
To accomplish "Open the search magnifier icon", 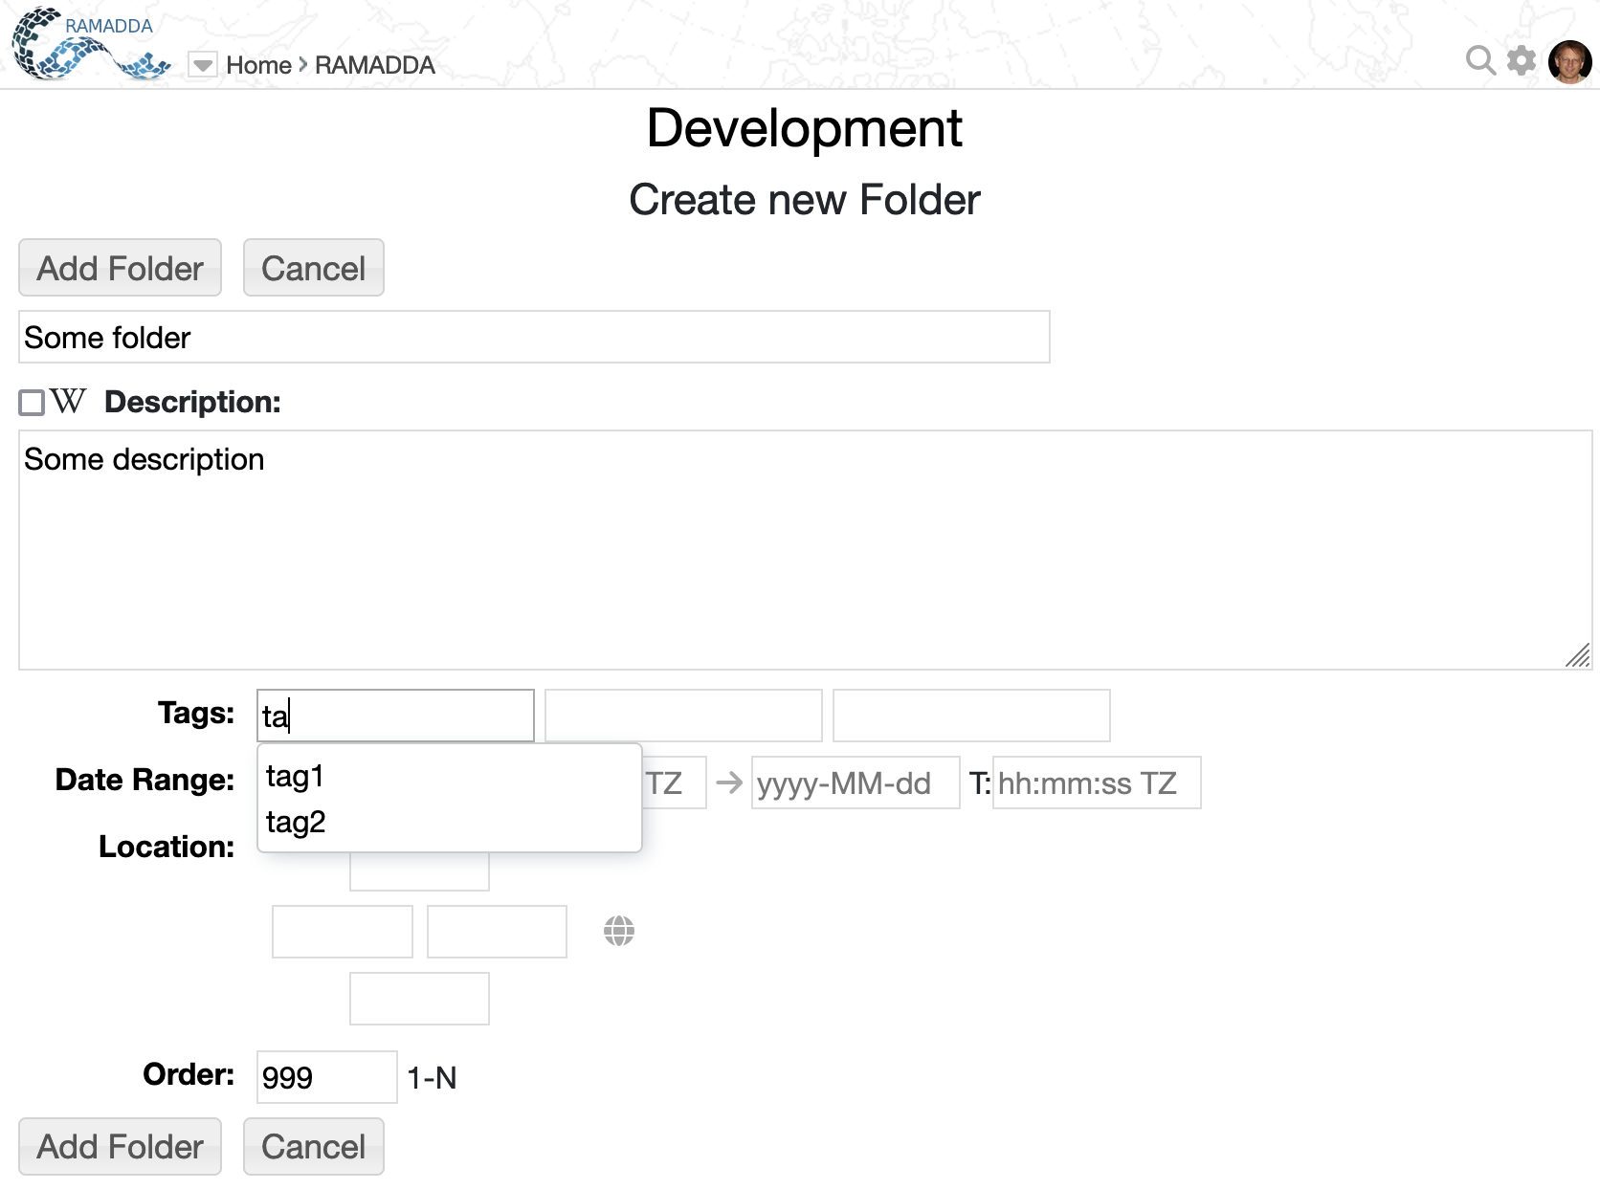I will click(1479, 60).
